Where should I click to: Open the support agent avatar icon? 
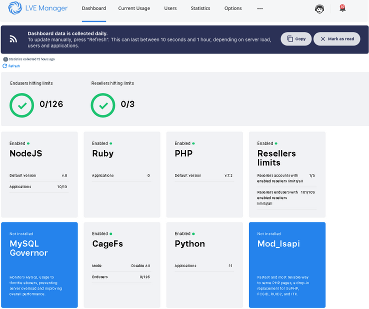[x=319, y=8]
